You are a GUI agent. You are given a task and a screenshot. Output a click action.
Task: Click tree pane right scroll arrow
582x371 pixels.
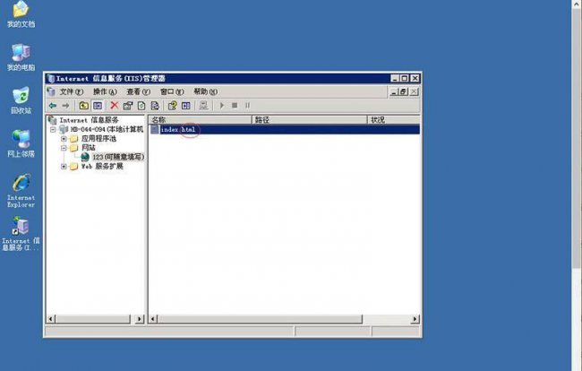(140, 319)
